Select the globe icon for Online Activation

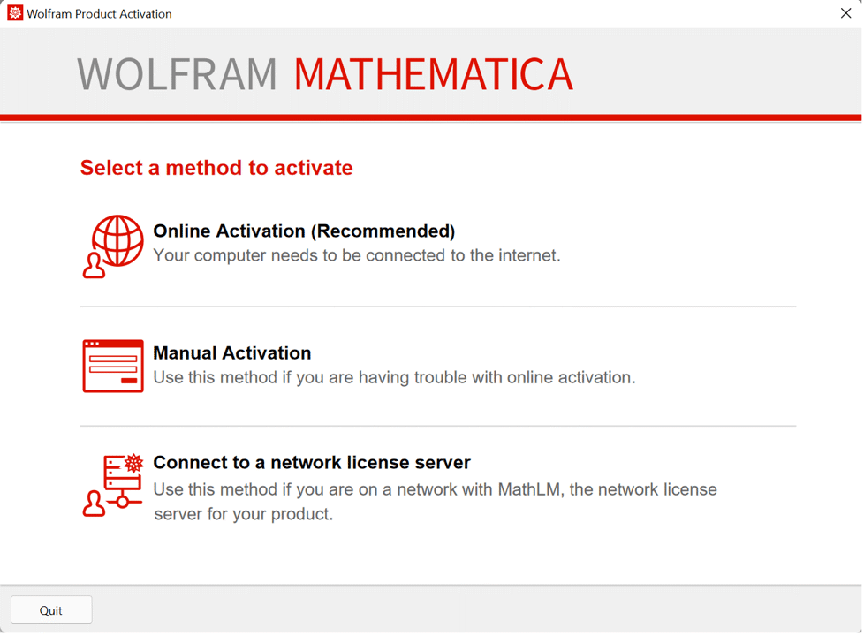click(x=116, y=238)
